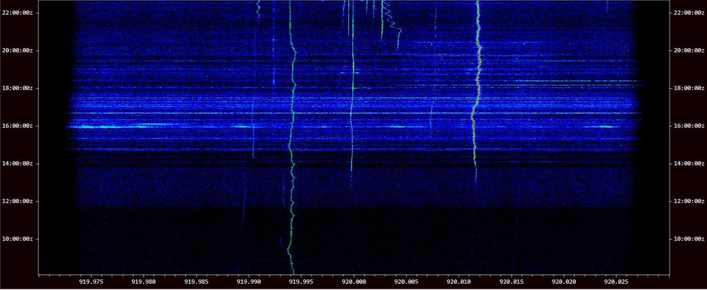The height and width of the screenshot is (290, 707).
Task: Click the left 22:00:00z time label
Action: [17, 13]
